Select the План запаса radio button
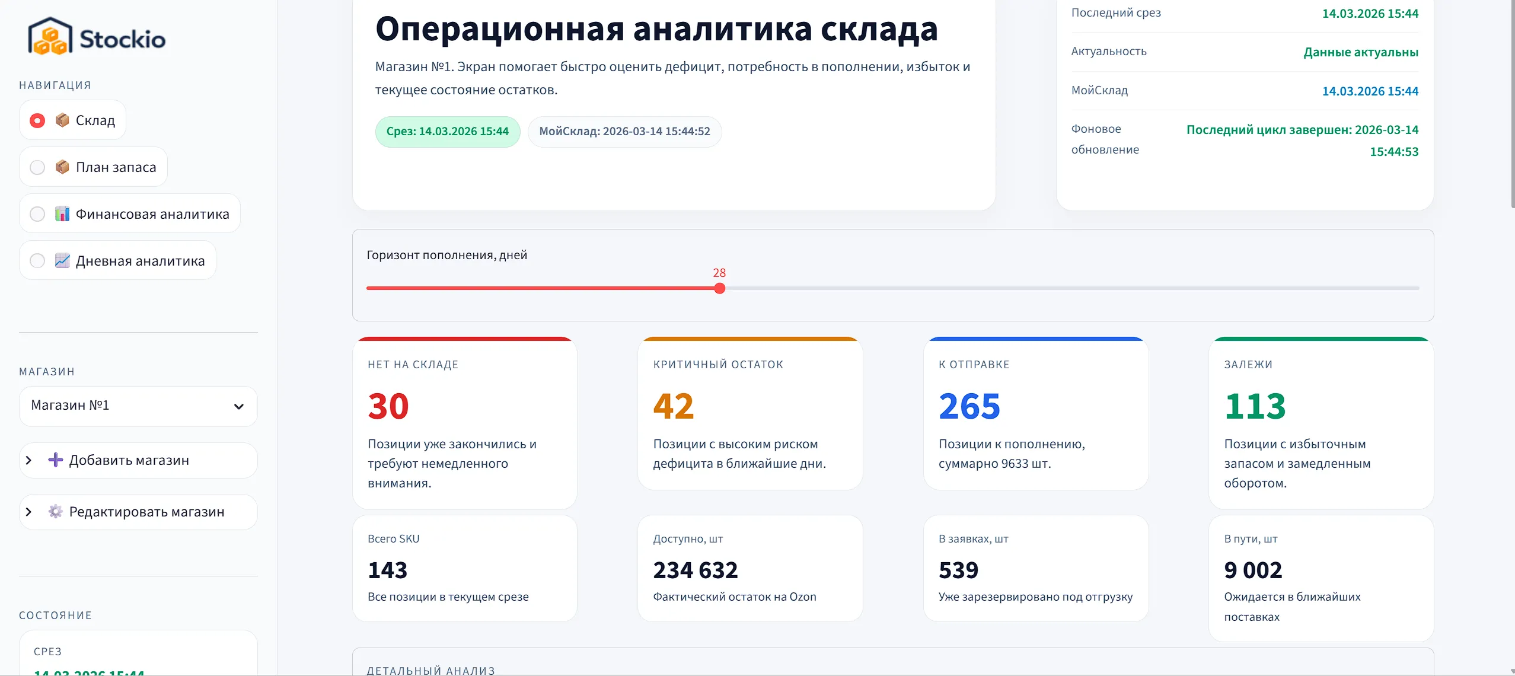This screenshot has height=676, width=1515. (x=37, y=167)
